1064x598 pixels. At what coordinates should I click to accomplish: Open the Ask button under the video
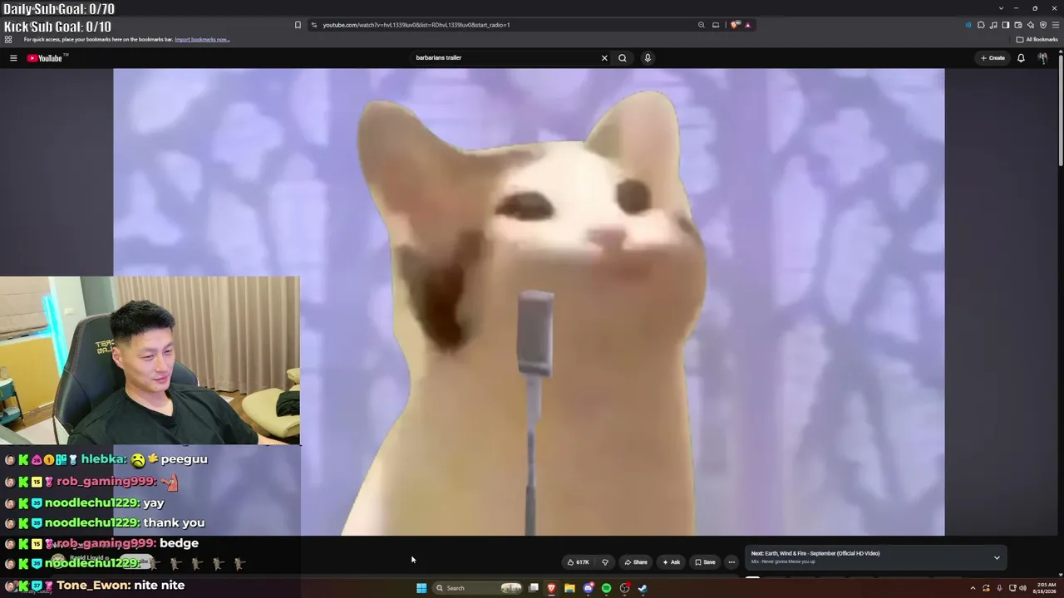click(x=671, y=562)
